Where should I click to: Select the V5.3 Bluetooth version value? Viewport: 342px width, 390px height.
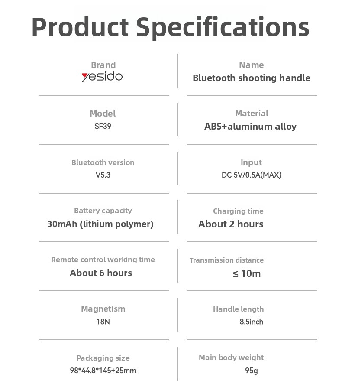(103, 175)
